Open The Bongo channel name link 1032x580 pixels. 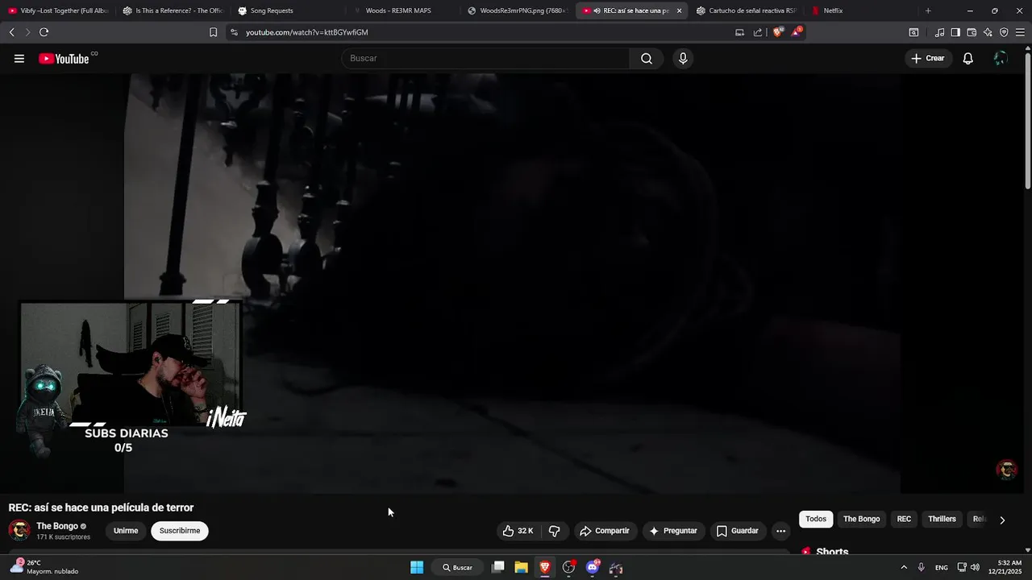click(57, 526)
